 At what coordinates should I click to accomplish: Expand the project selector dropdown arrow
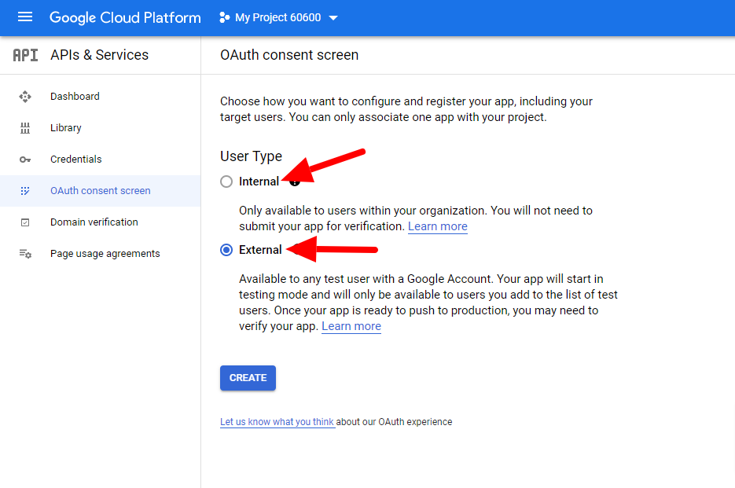333,18
